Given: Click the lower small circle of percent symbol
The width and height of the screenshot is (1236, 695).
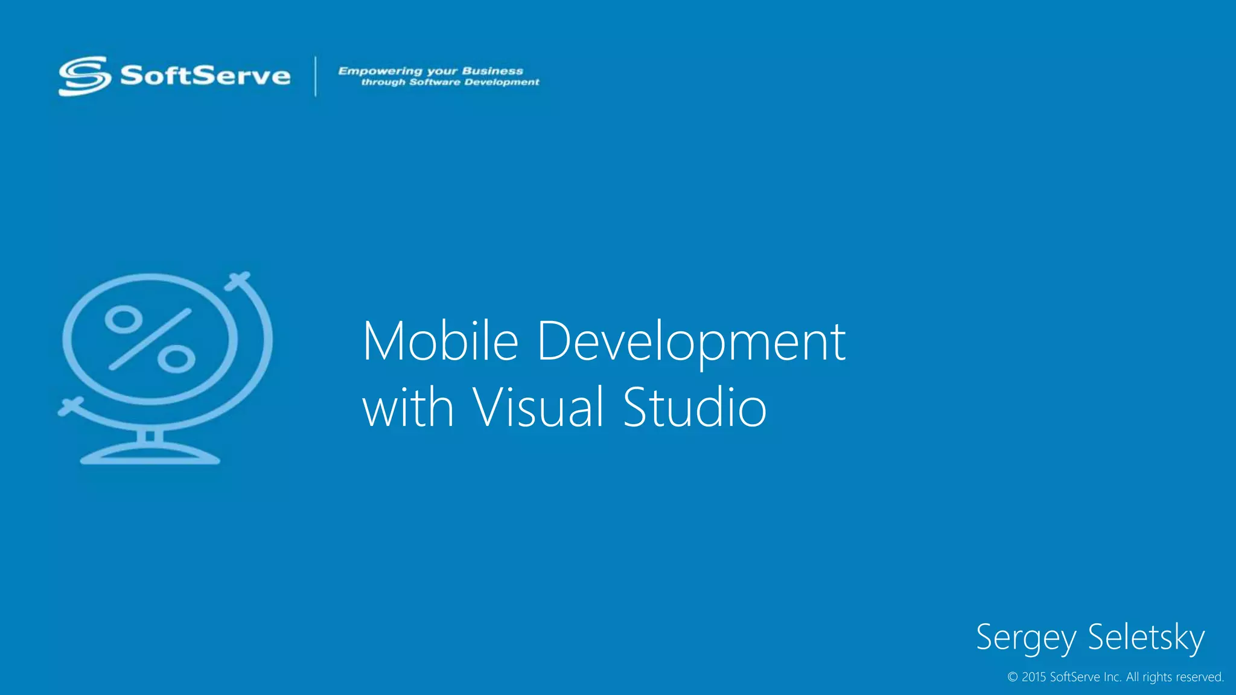Looking at the screenshot, I should 176,360.
